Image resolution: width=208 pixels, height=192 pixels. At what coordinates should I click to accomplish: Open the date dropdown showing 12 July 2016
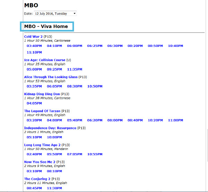(x=55, y=14)
